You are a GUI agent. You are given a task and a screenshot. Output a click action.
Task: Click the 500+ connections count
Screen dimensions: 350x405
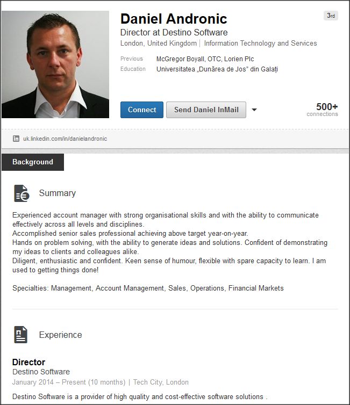[326, 107]
